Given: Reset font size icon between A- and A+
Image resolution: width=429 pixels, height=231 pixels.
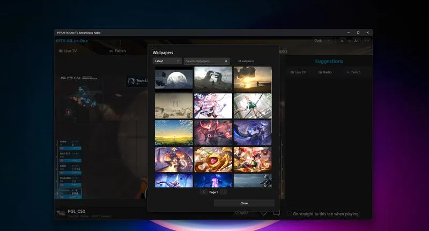Looking at the screenshot, I should pyautogui.click(x=350, y=41).
